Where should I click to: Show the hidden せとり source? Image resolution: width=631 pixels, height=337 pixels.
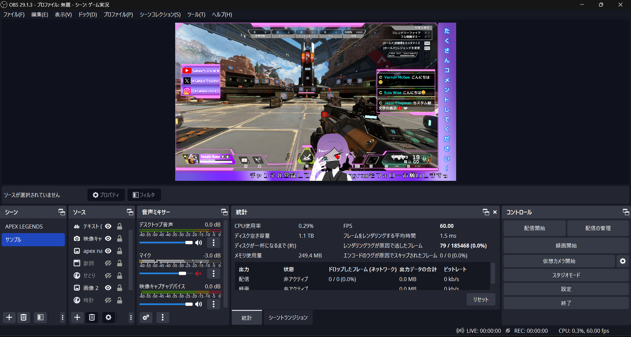click(108, 276)
